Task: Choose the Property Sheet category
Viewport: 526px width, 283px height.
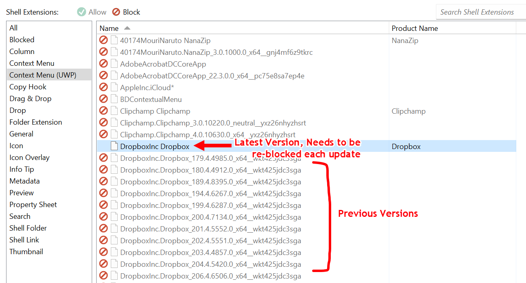Action: click(33, 205)
